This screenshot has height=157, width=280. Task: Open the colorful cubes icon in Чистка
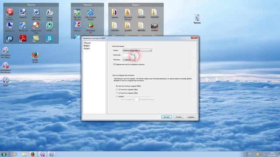point(91,25)
